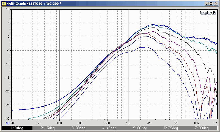Minimize the Multi-Graph window

click(x=207, y=4)
